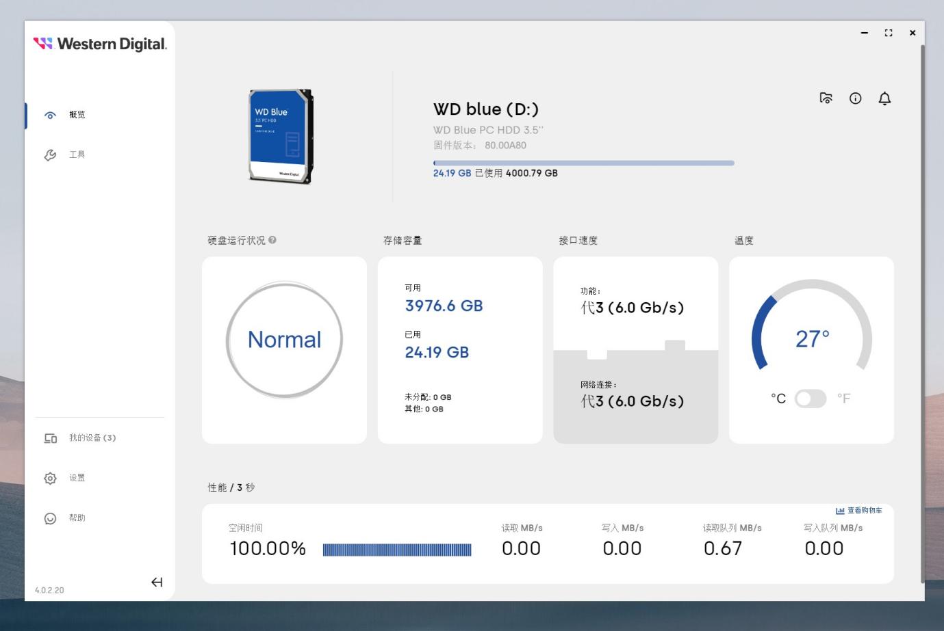Toggle temperature unit between °C and °F
The image size is (944, 631).
click(x=811, y=399)
